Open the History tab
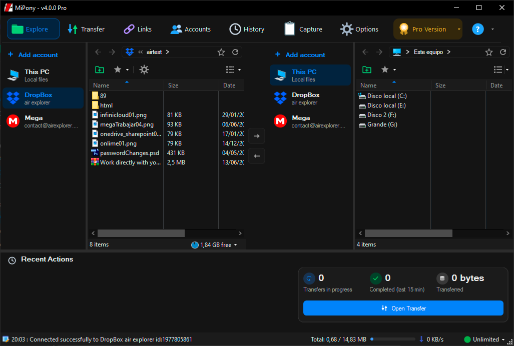The width and height of the screenshot is (514, 346). pos(247,29)
